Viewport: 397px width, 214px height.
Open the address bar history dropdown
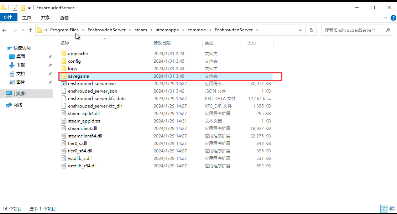(x=300, y=30)
